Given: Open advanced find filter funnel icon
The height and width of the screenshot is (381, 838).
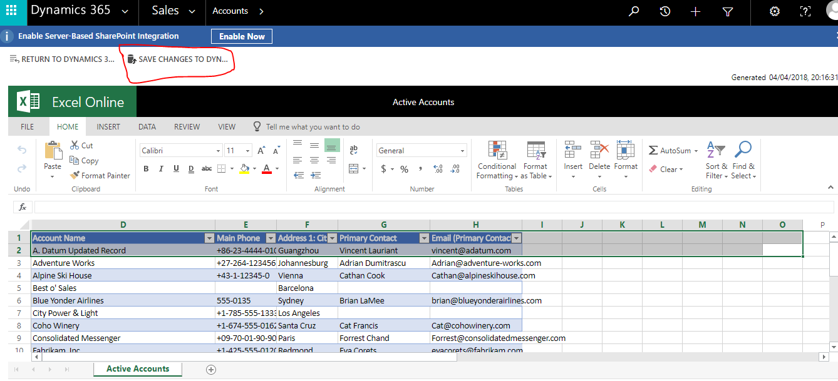Looking at the screenshot, I should pyautogui.click(x=728, y=11).
